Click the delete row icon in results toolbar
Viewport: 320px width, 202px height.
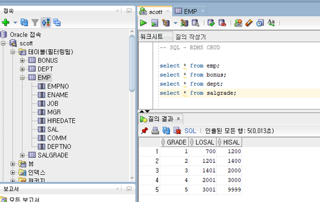(x=177, y=130)
